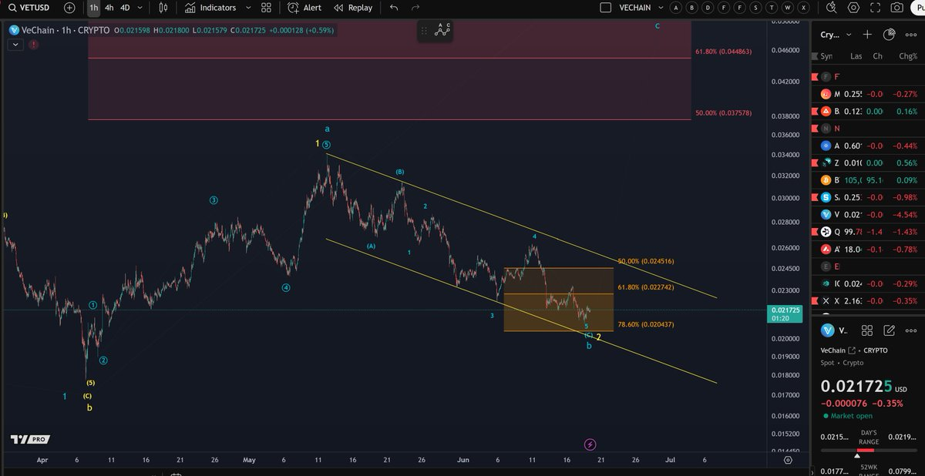Open chart timezone settings gear icon
The height and width of the screenshot is (476, 925).
tap(788, 460)
